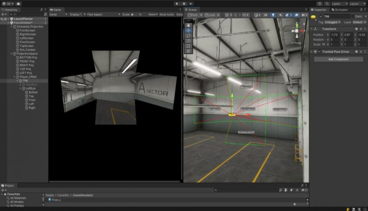Viewport: 368px width, 211px height.
Task: Toggle the Tracked Pose Driver component checkbox
Action: click(x=320, y=51)
